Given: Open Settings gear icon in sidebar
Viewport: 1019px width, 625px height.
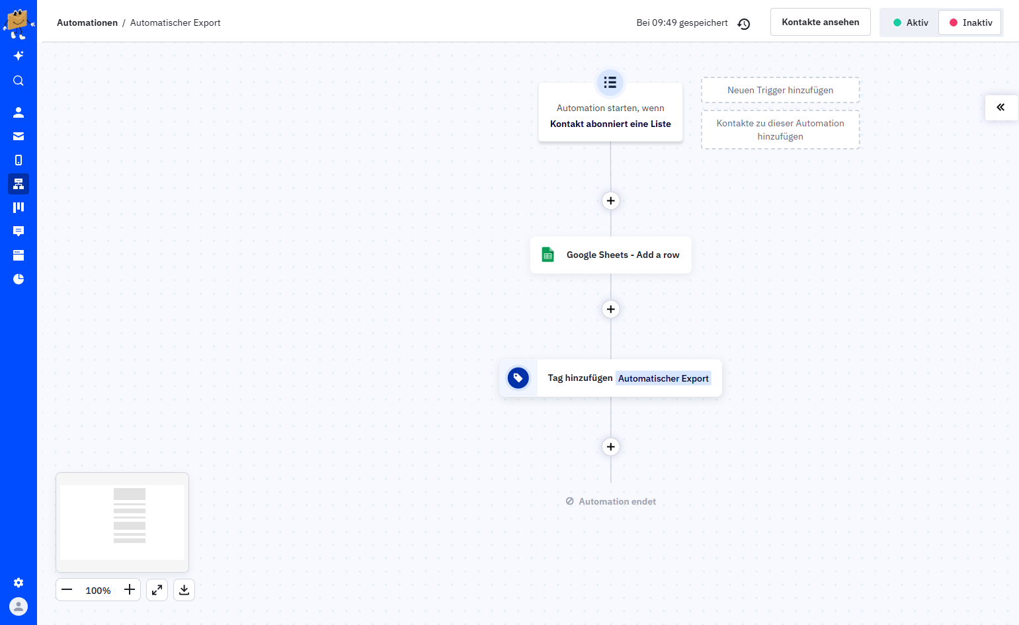Looking at the screenshot, I should [x=19, y=583].
